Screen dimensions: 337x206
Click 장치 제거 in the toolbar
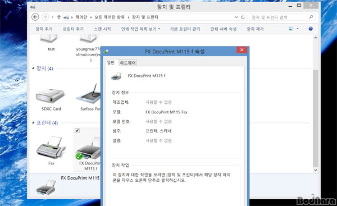coord(255,29)
